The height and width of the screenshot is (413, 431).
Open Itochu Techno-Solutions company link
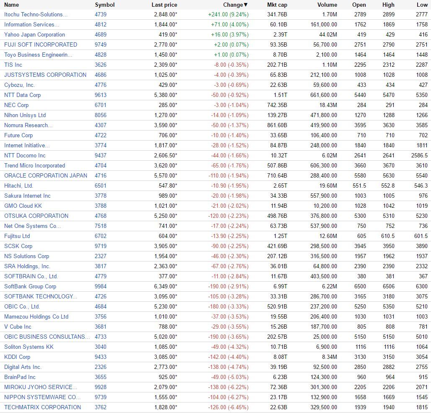(x=36, y=14)
